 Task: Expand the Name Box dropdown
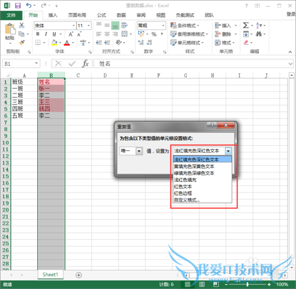[36, 63]
